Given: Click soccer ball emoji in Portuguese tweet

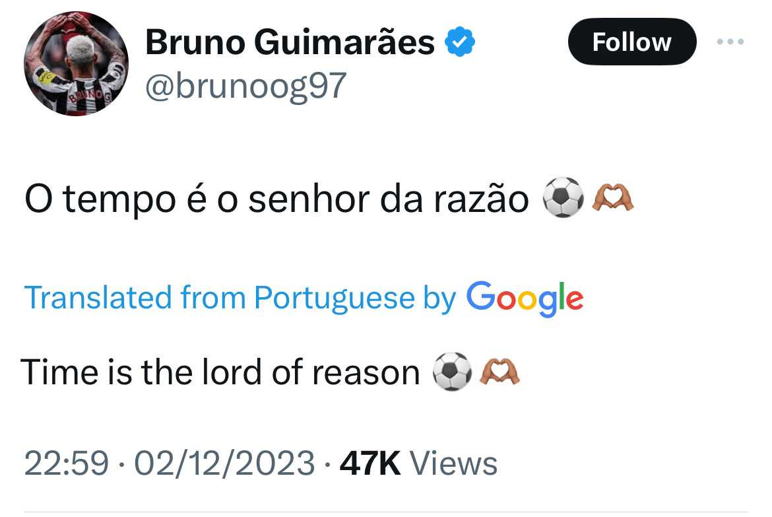Looking at the screenshot, I should click(x=563, y=197).
